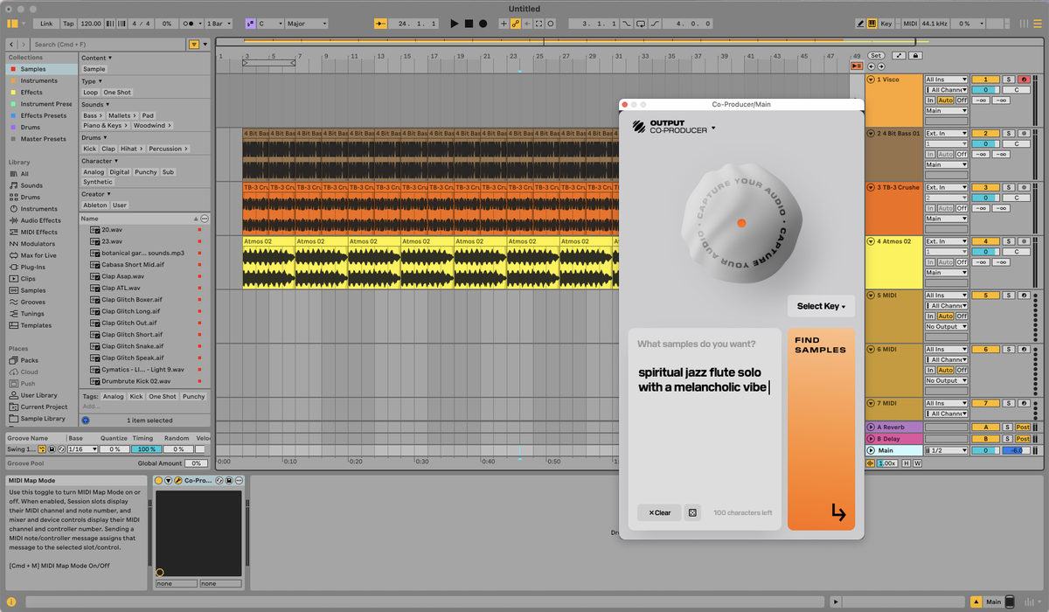Click the FIND SAMPLES button
The image size is (1049, 612).
click(821, 429)
